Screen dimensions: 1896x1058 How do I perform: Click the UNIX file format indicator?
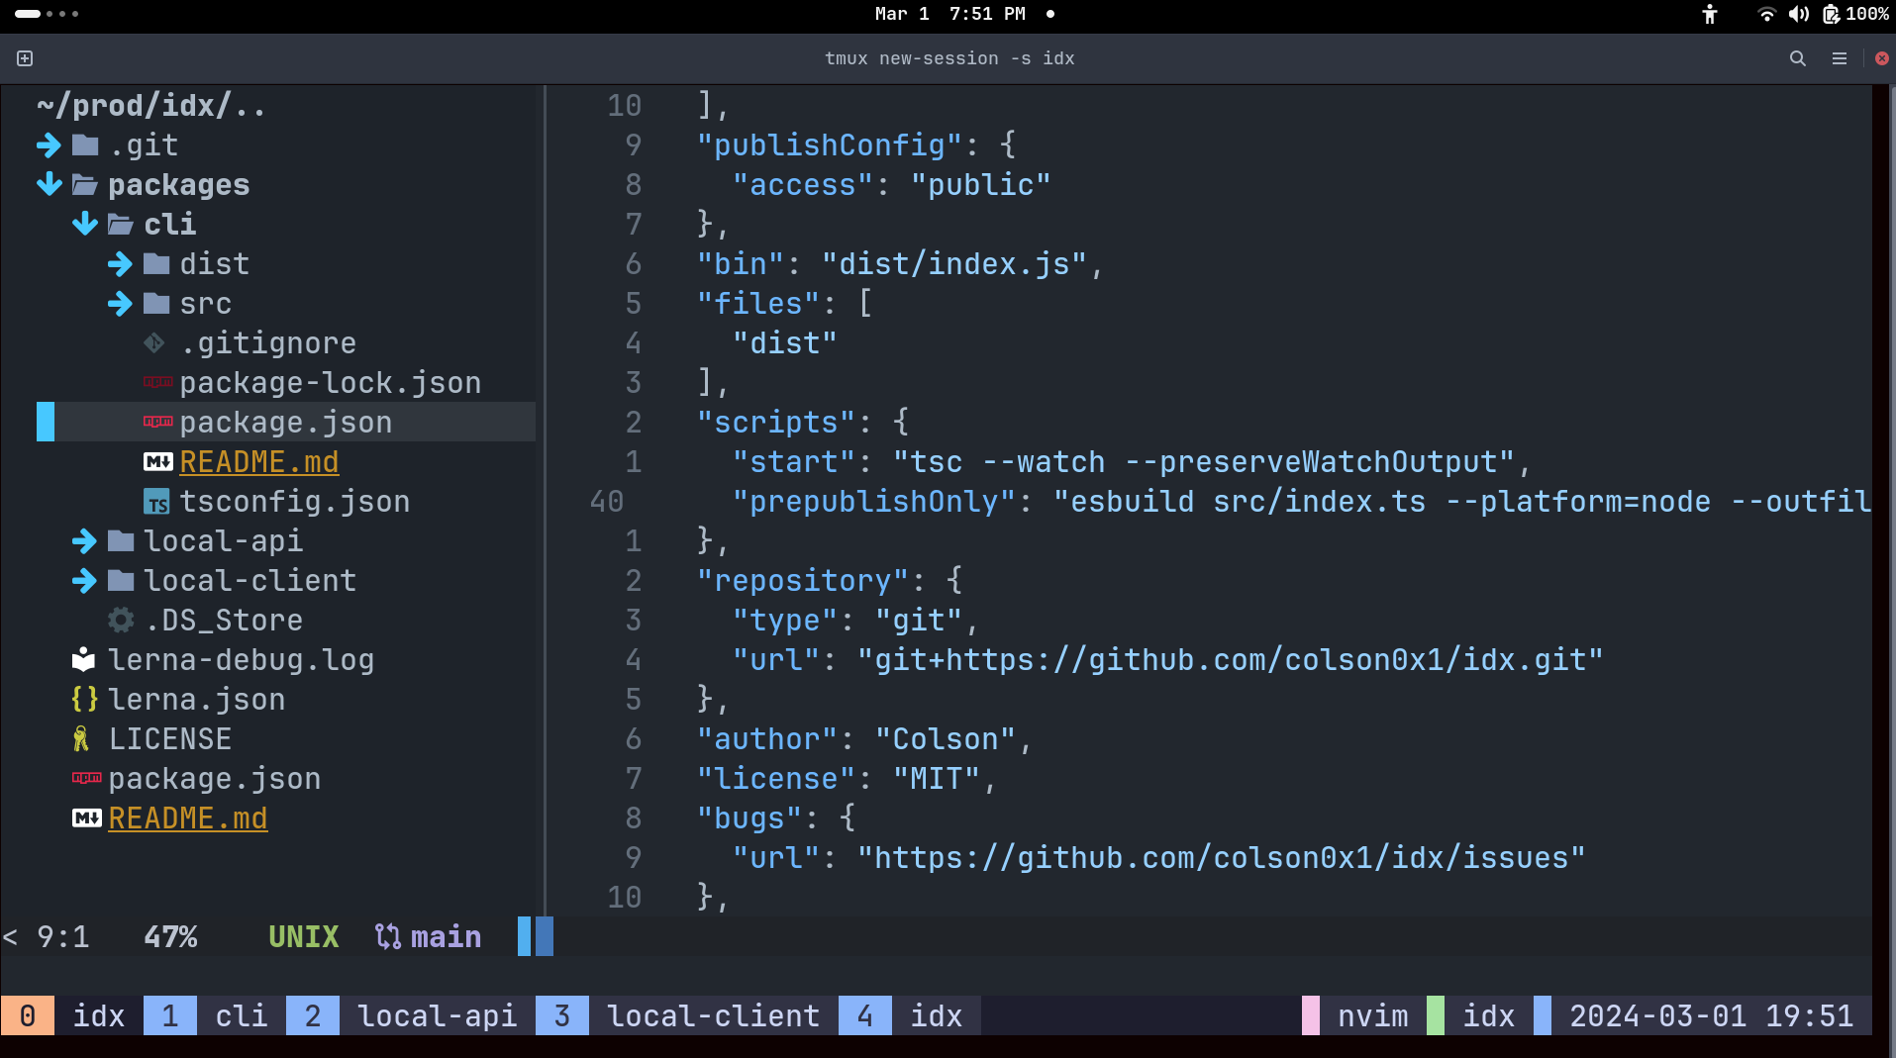click(x=304, y=937)
